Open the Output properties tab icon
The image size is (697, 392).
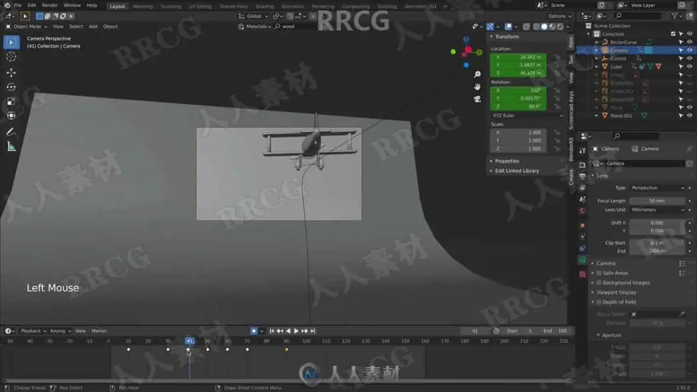(582, 175)
